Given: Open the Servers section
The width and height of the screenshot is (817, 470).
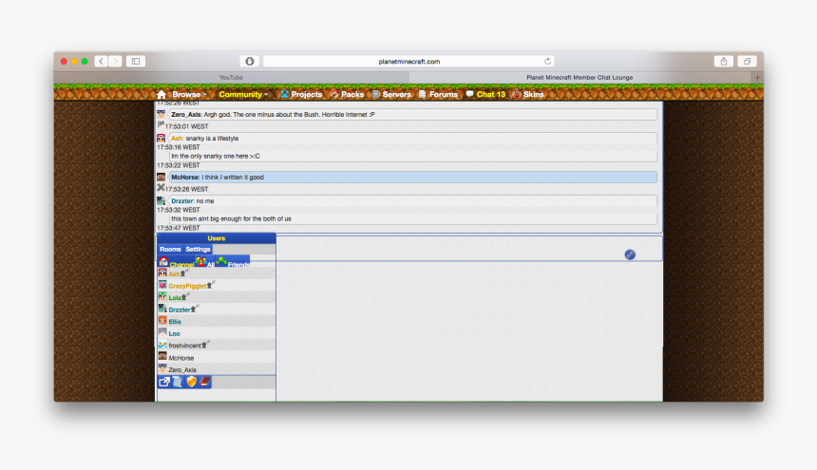Looking at the screenshot, I should [391, 94].
